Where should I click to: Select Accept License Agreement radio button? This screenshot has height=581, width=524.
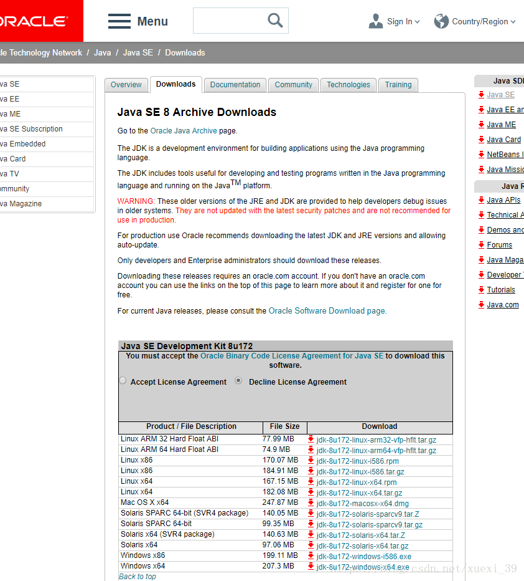point(123,380)
